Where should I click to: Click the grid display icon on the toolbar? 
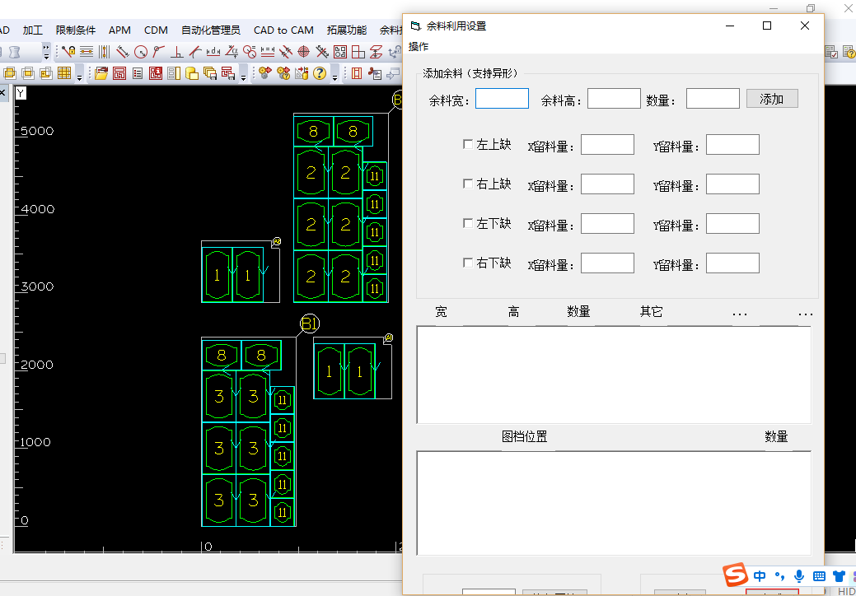63,72
